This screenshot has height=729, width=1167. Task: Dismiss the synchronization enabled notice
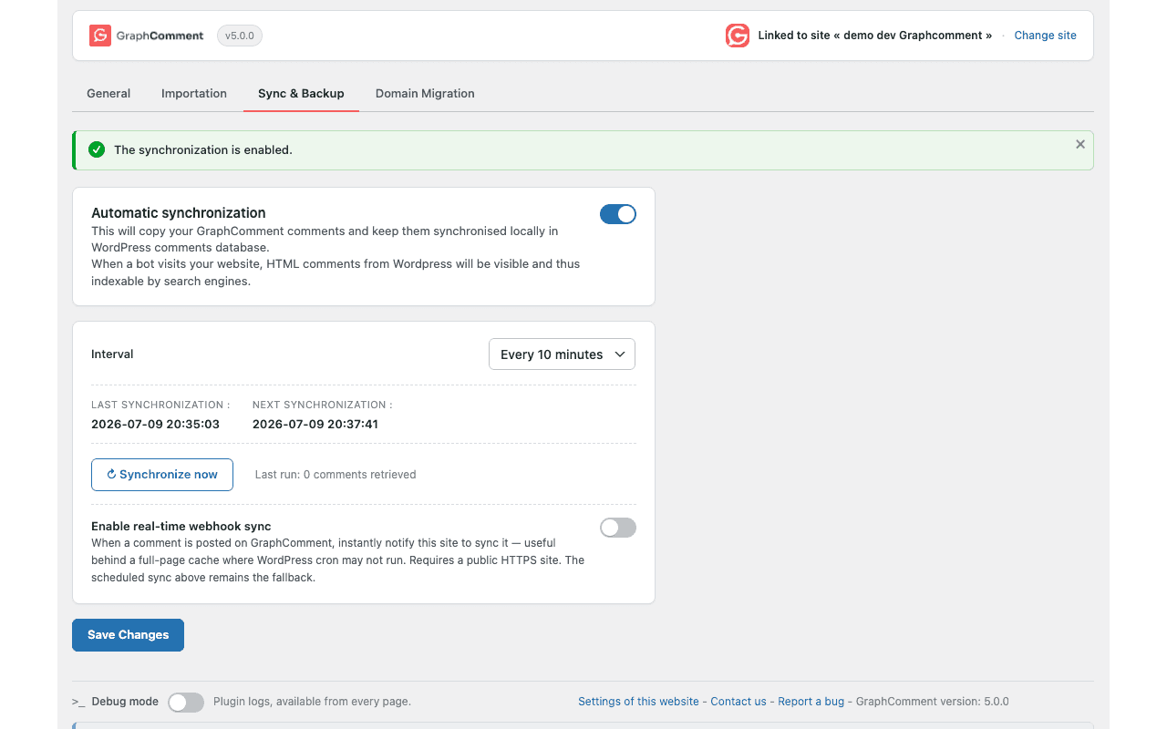coord(1080,144)
